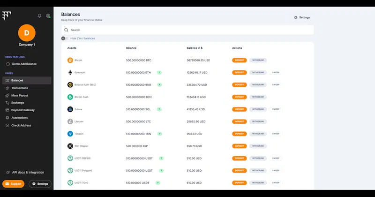Viewport: 375px width, 197px height.
Task: Click the orange Company 1 avatar
Action: [27, 33]
